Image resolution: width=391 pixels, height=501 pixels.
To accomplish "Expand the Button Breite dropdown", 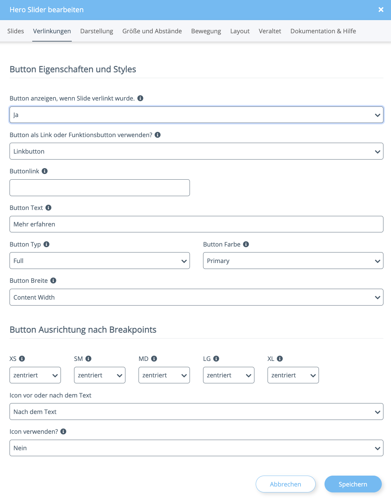I will coord(196,297).
